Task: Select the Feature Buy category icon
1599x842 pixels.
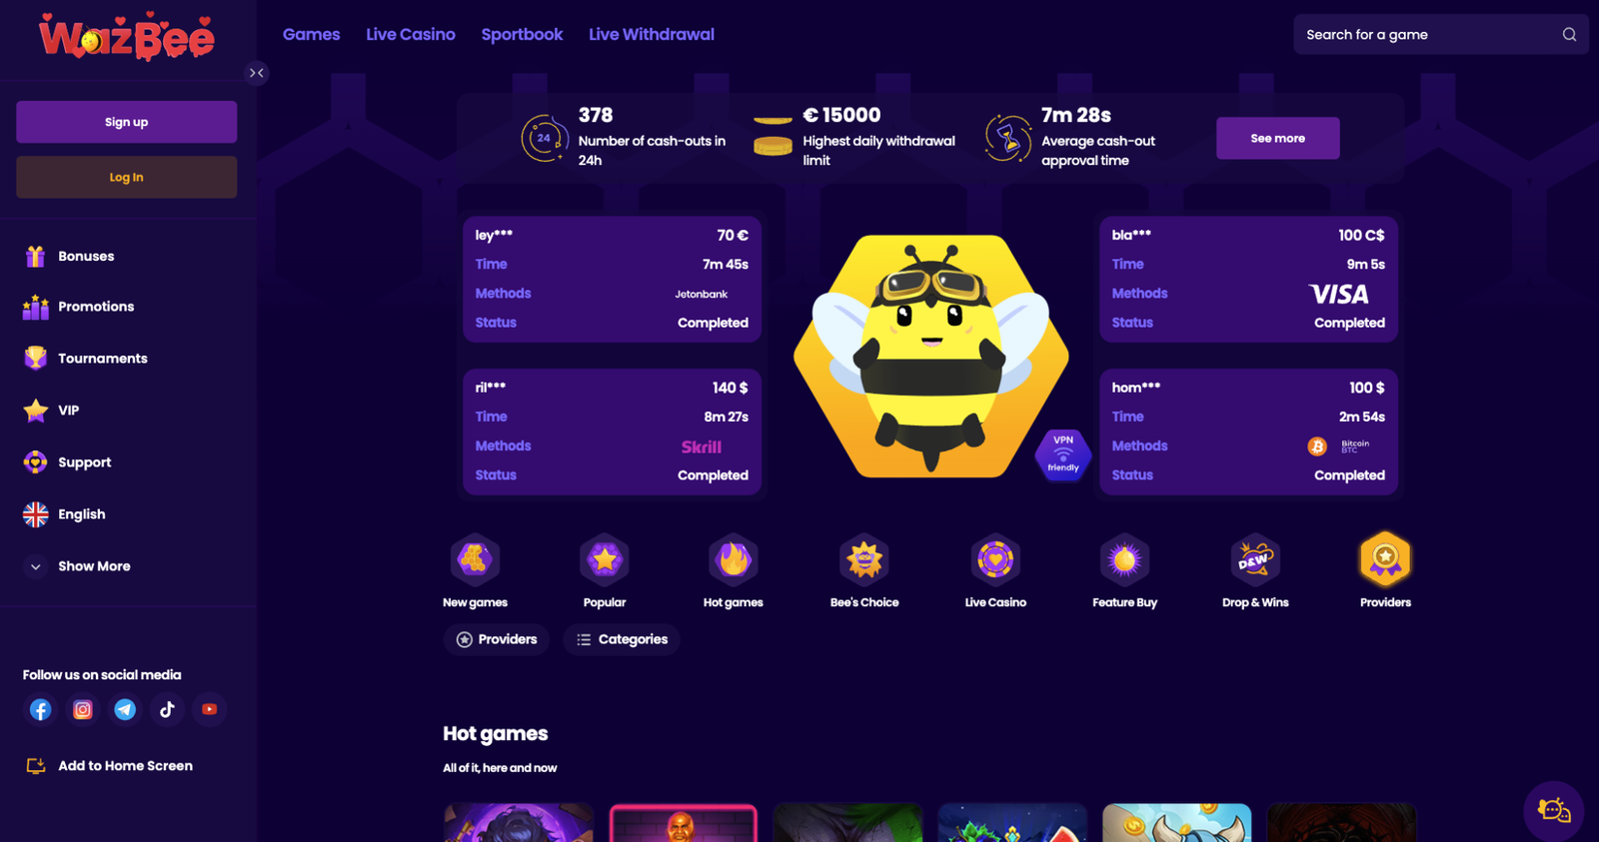Action: click(x=1124, y=560)
